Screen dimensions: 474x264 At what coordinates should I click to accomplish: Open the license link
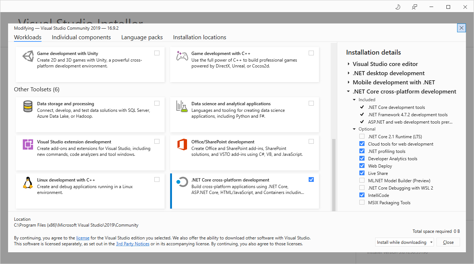[83, 238]
